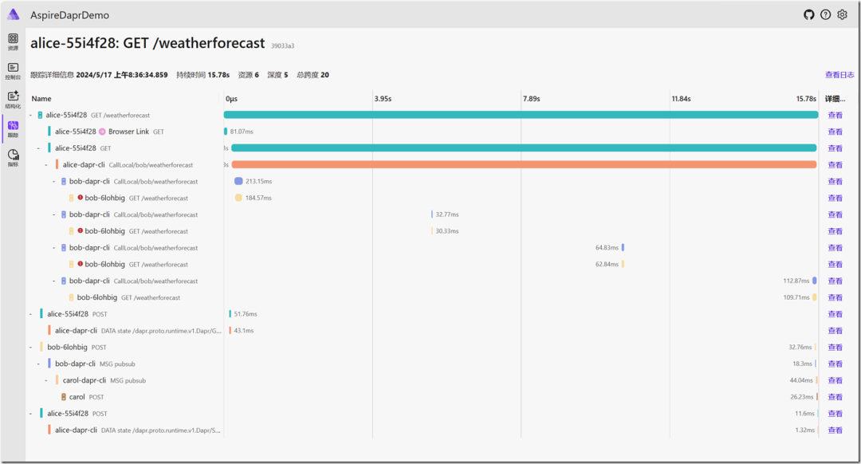Click the Aspire logo next to AspireDaprDemo
Viewport: 861px width, 464px height.
[x=14, y=14]
